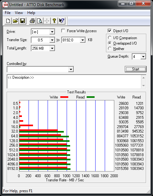The width and height of the screenshot is (153, 196).
Task: Click the red Write legend swatch
Action: [64, 97]
